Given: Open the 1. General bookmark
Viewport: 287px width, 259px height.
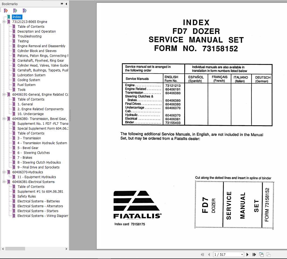Looking at the screenshot, I should tap(25, 104).
